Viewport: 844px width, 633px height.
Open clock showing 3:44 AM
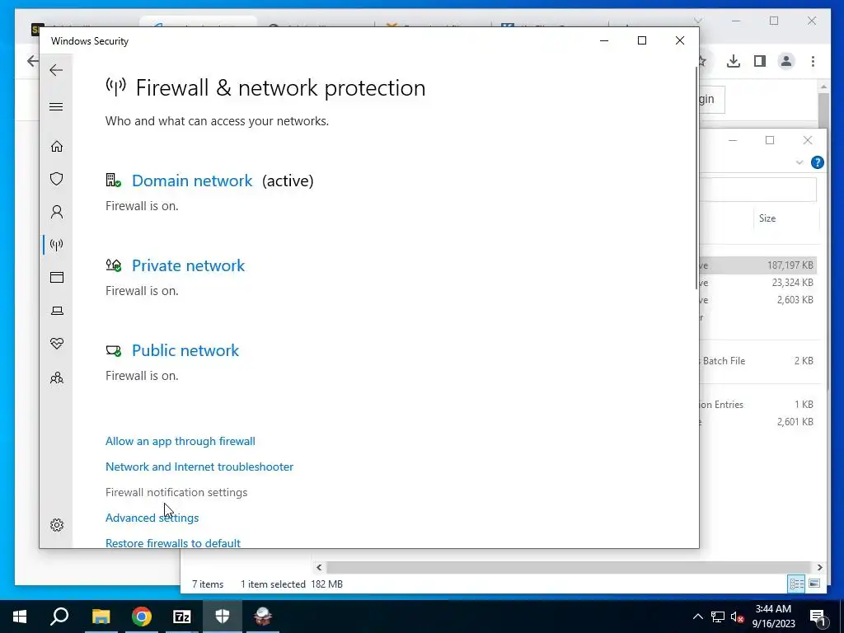pyautogui.click(x=773, y=617)
